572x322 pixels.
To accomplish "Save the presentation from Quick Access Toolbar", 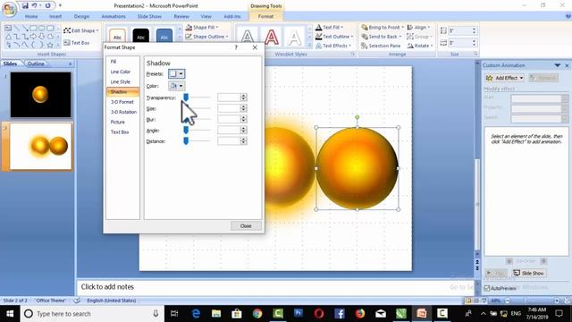I will click(x=25, y=5).
